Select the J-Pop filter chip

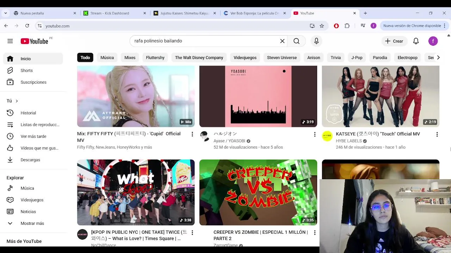tap(357, 58)
